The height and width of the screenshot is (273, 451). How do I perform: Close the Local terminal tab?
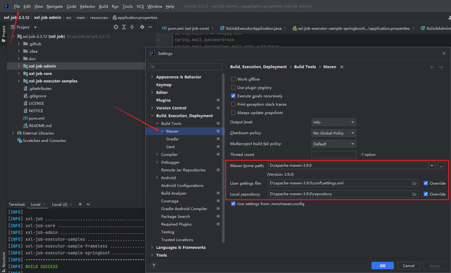(44, 205)
